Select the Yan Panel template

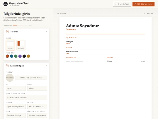tap(21, 45)
